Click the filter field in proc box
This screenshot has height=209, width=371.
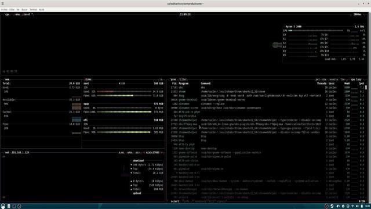183,80
